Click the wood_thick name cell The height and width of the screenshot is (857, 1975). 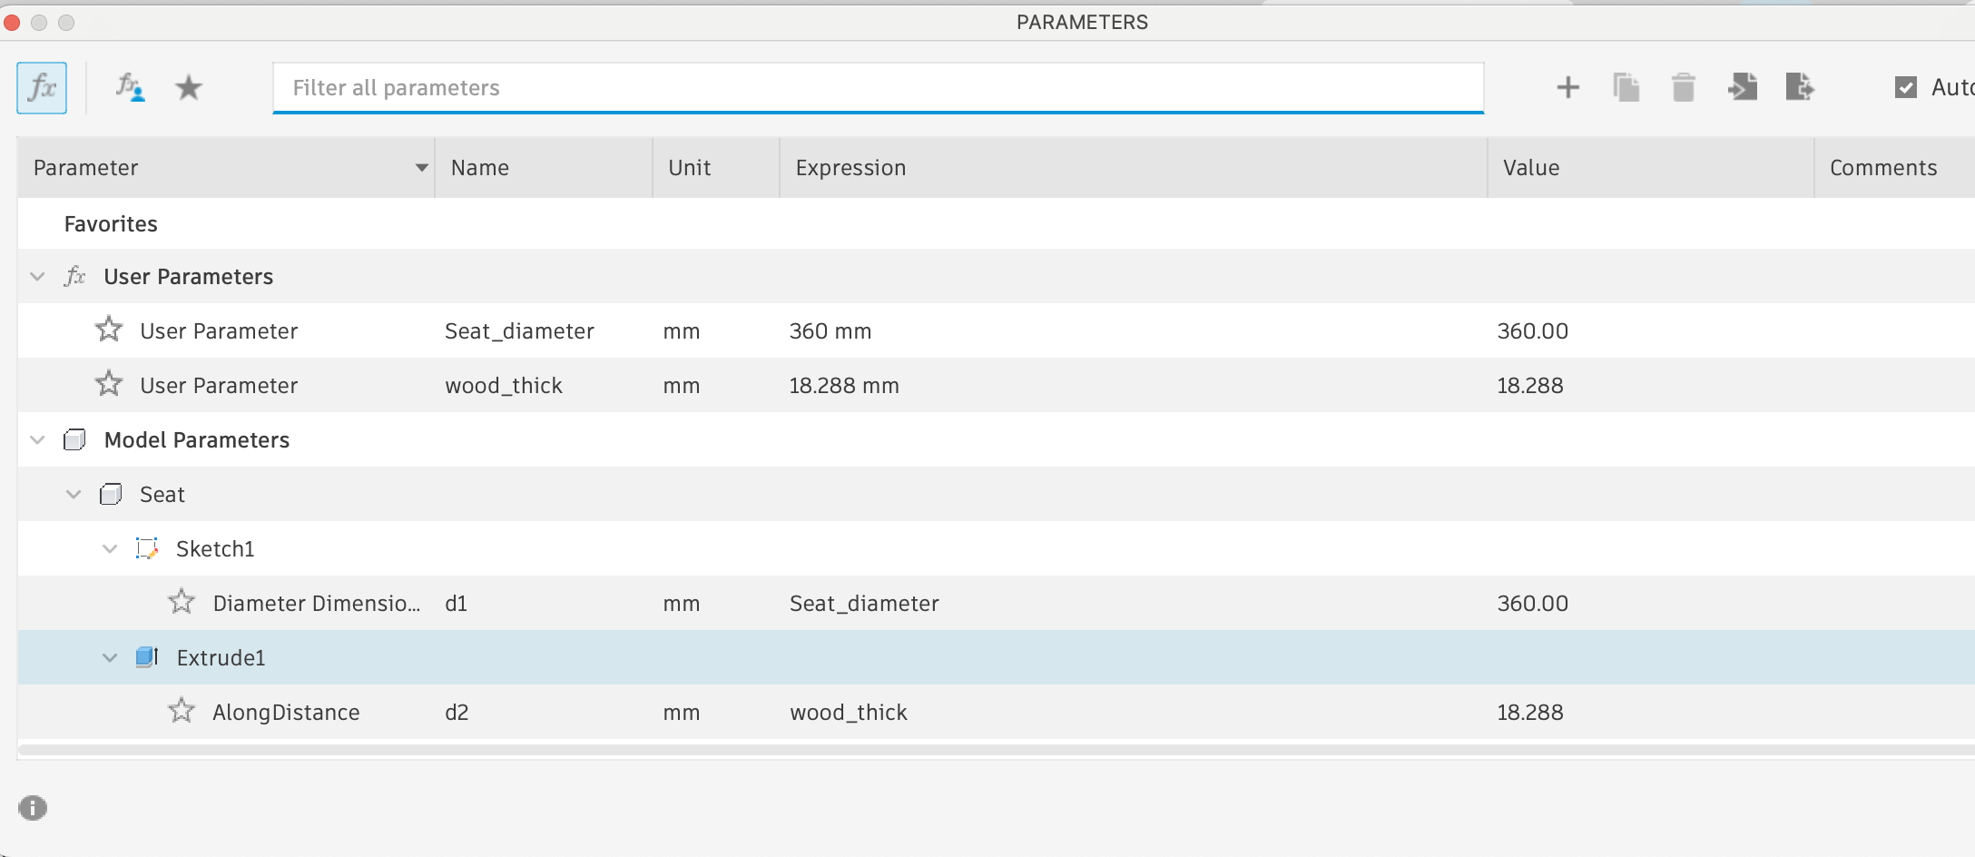coord(504,386)
